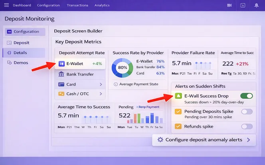
Task: Select the Cash / OTC row
Action: [80, 94]
